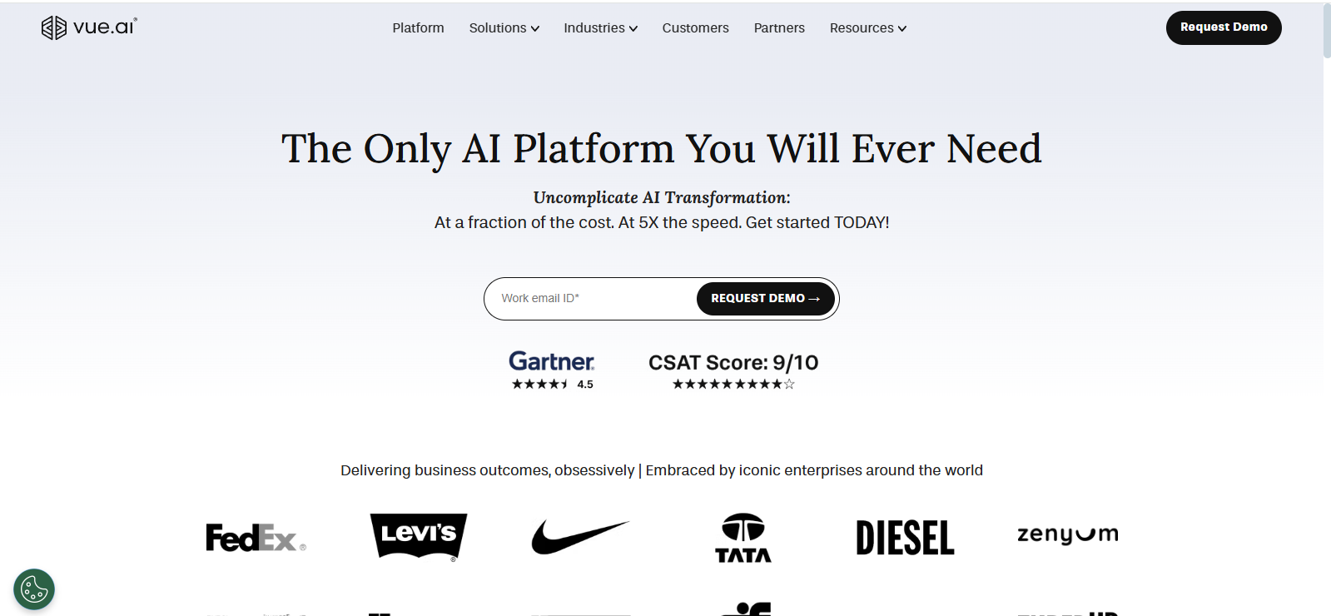Click the 'Delivering business outcomes, obsessively' text
1331x616 pixels.
[487, 470]
